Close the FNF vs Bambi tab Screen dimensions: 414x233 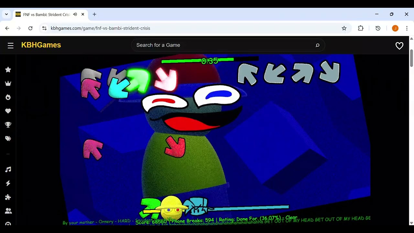83,14
